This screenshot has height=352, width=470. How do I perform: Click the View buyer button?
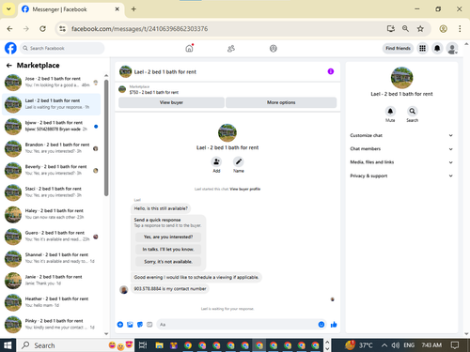click(171, 102)
